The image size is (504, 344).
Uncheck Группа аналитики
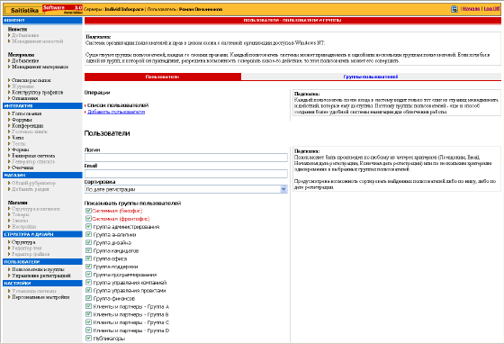coord(88,234)
